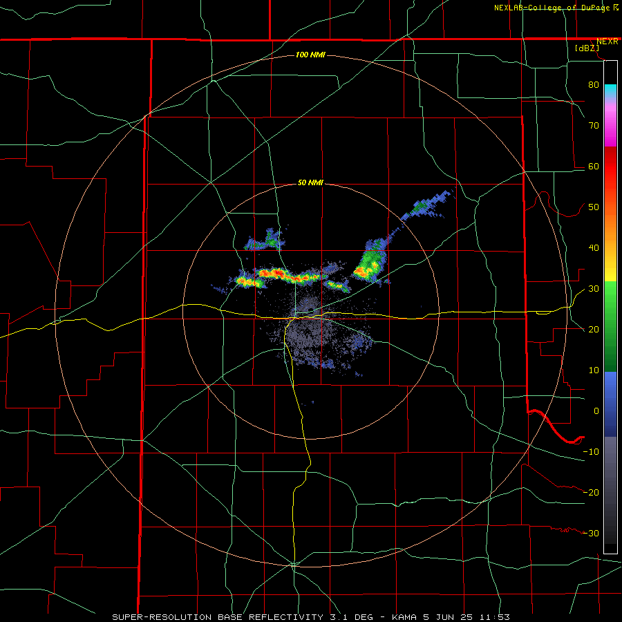Click the NEXR label above the color scale
The width and height of the screenshot is (622, 622).
click(607, 41)
